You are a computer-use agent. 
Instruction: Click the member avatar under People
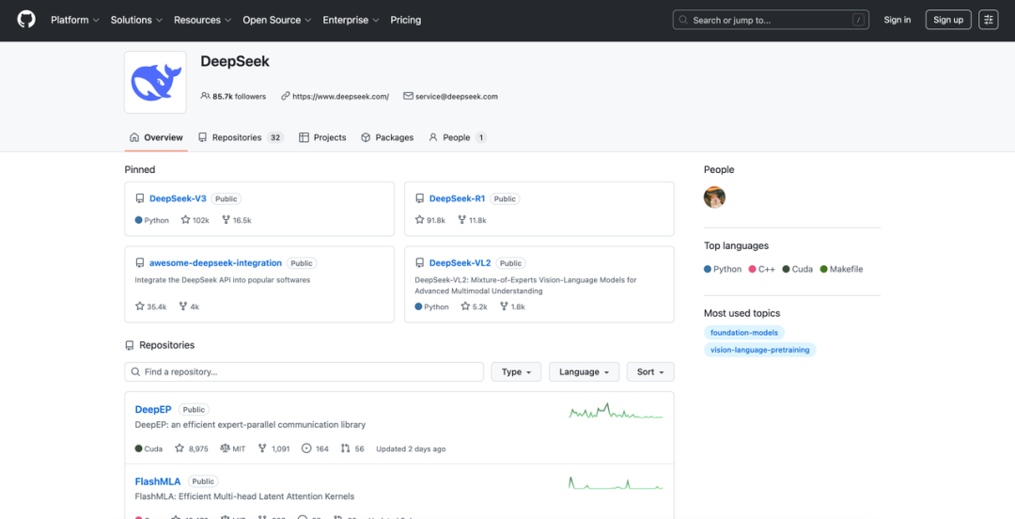click(x=714, y=197)
